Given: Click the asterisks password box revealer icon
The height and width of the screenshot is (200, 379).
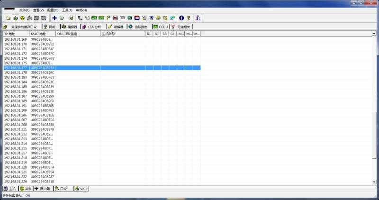Looking at the screenshot, I should [123, 18].
